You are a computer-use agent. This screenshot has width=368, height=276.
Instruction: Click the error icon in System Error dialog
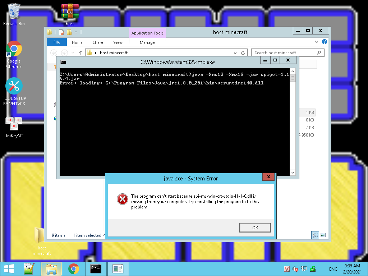(x=123, y=199)
